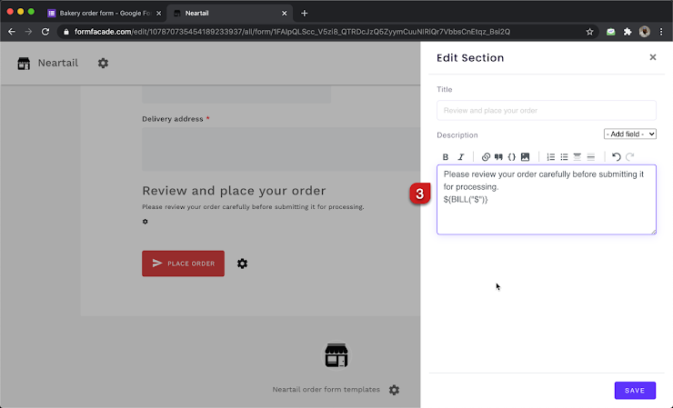Open Chrome three-dot menu
The image size is (673, 408).
coord(661,32)
